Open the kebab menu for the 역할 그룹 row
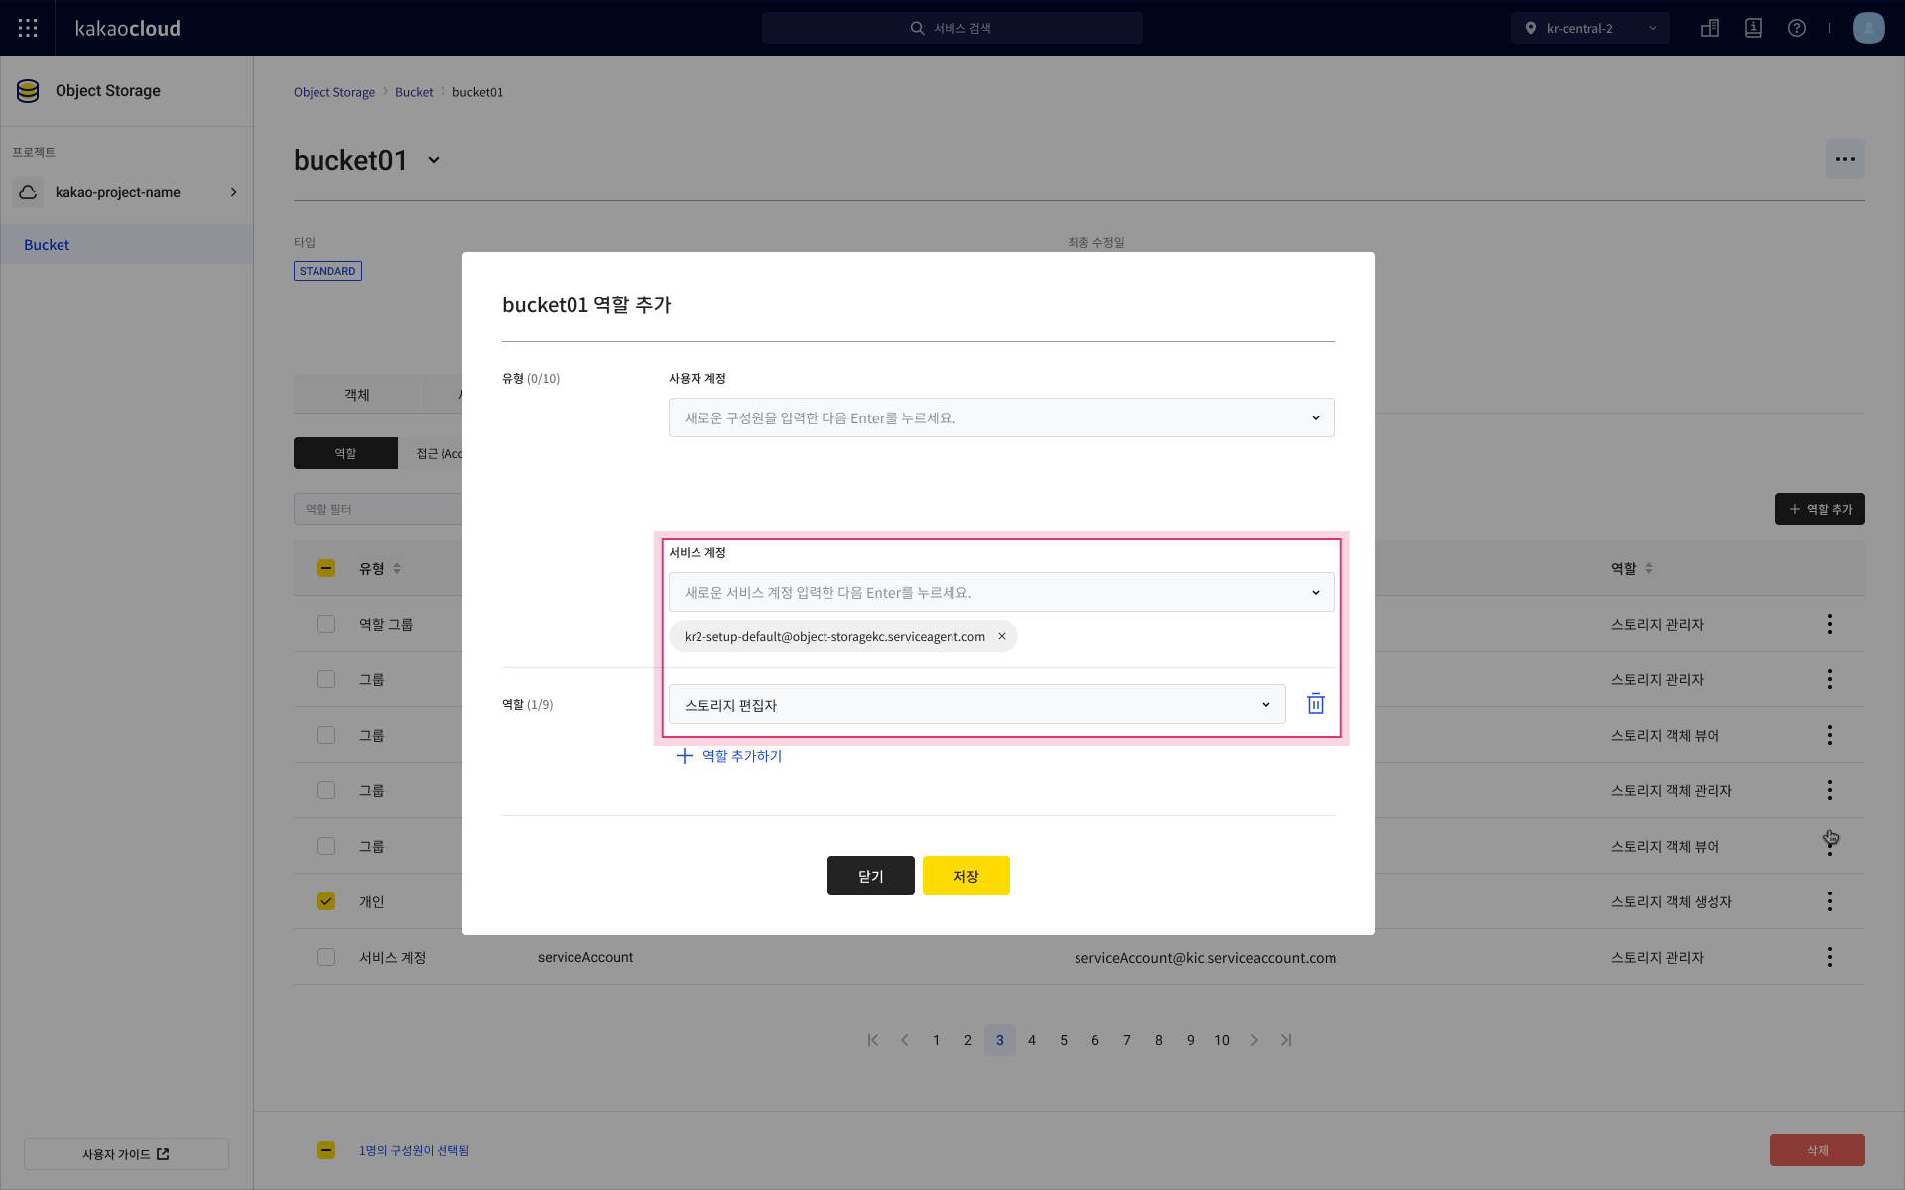Viewport: 1905px width, 1190px height. pos(1829,624)
